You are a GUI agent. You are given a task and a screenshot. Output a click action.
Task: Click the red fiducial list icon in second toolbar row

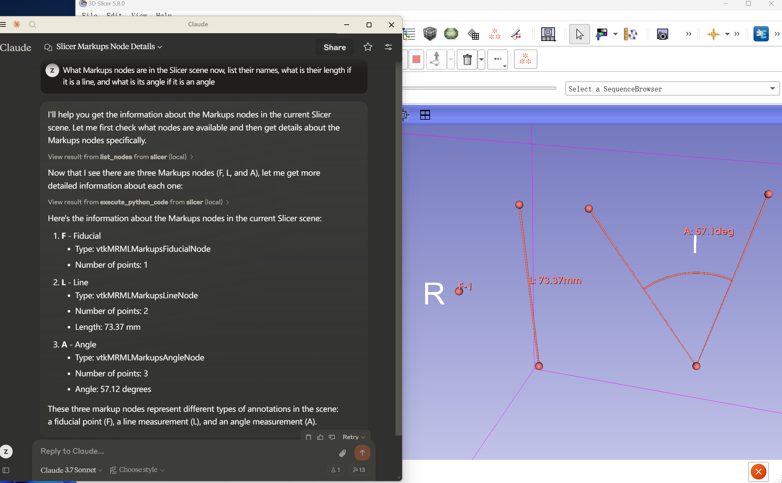(x=525, y=59)
